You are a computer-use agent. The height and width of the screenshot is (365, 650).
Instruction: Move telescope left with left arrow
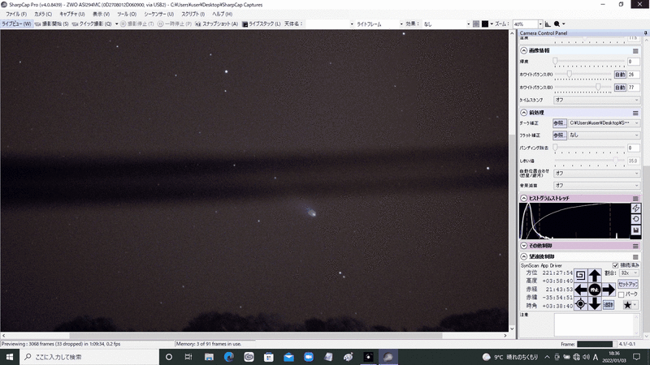click(x=580, y=290)
